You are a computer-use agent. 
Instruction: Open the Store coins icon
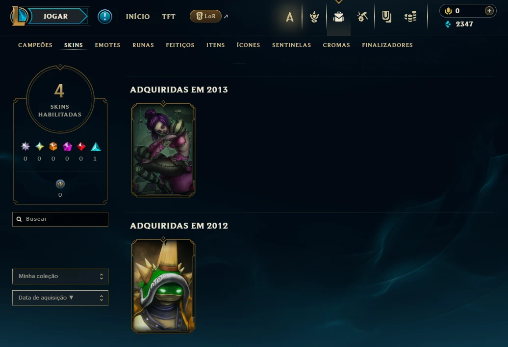point(410,17)
